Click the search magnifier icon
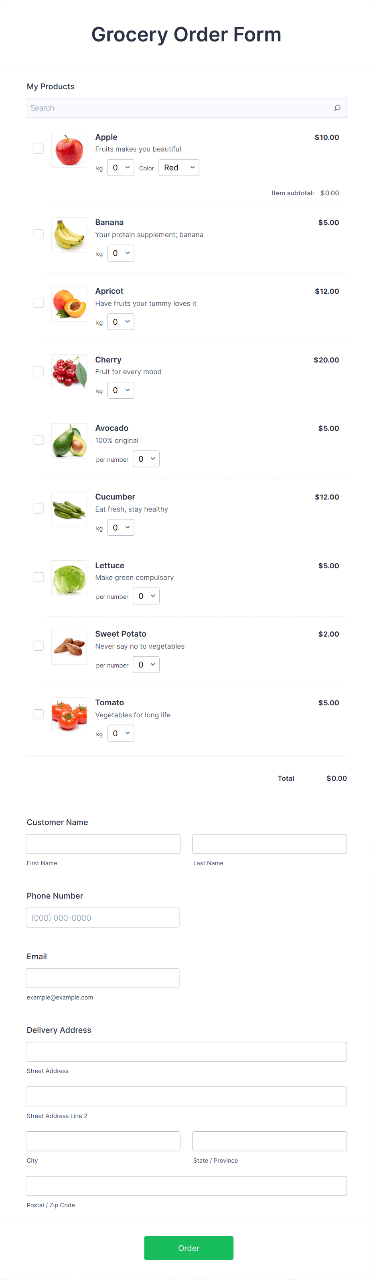The width and height of the screenshot is (373, 1280). (x=337, y=107)
